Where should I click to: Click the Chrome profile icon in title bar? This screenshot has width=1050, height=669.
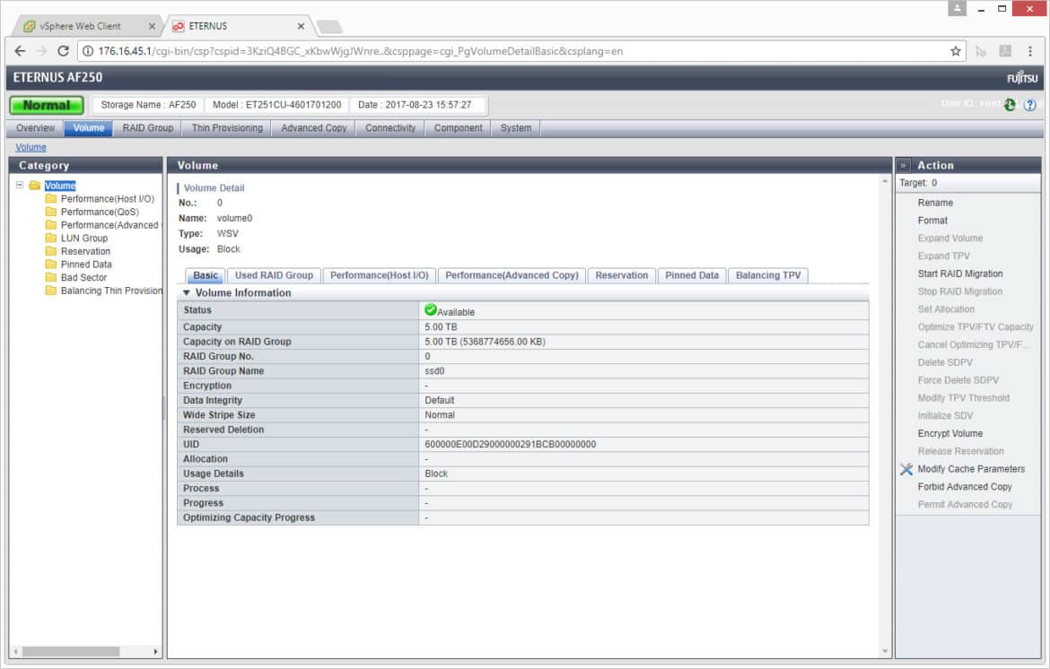(957, 8)
